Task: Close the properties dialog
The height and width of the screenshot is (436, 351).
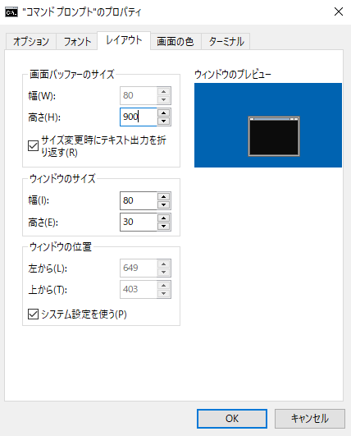Action: pyautogui.click(x=339, y=11)
